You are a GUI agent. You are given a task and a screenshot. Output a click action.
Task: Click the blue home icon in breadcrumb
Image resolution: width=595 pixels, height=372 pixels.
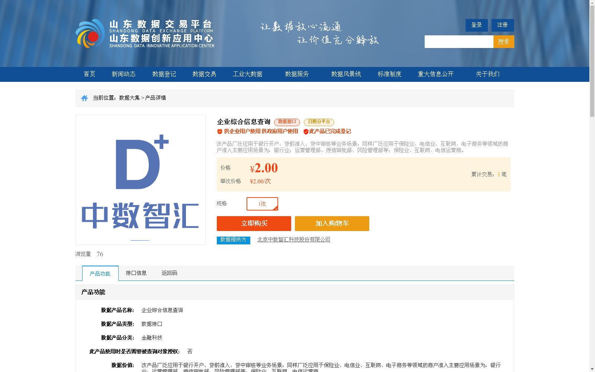[84, 98]
